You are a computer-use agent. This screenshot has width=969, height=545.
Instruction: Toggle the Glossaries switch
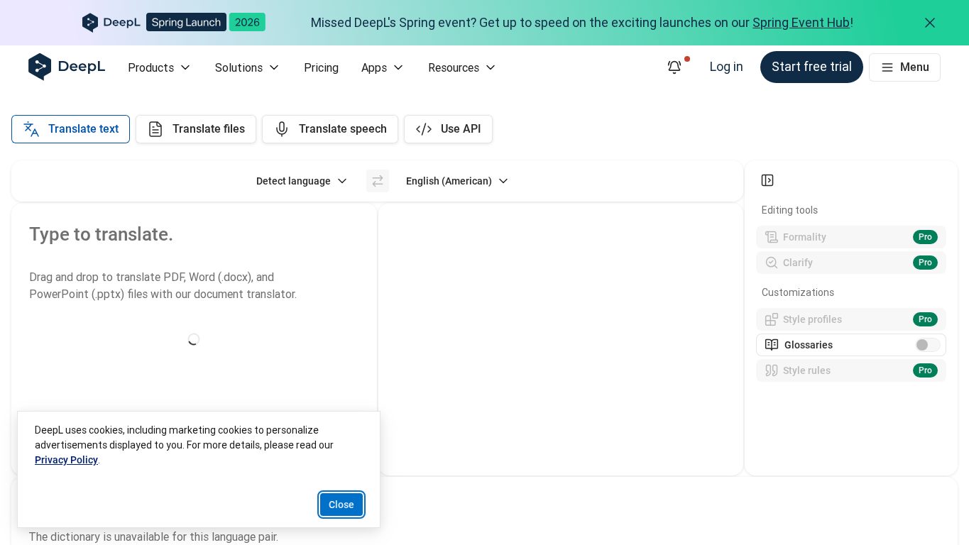coord(927,345)
